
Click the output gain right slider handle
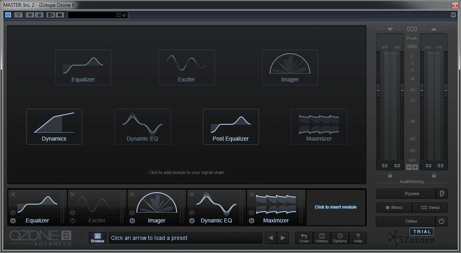(x=446, y=90)
